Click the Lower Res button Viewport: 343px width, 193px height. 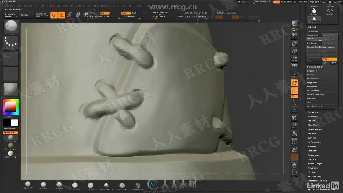click(314, 35)
